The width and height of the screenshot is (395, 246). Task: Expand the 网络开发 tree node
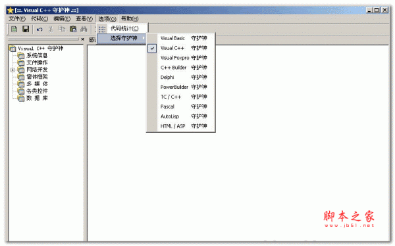click(13, 70)
